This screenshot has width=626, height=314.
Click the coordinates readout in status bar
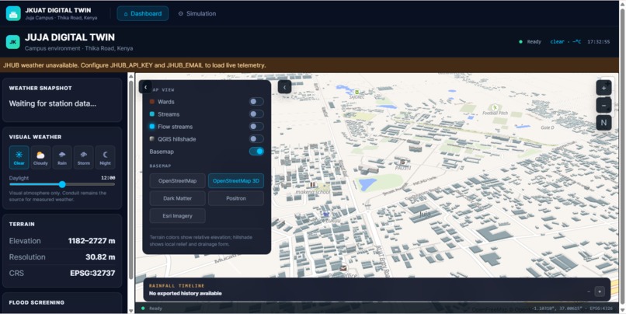tap(558, 309)
